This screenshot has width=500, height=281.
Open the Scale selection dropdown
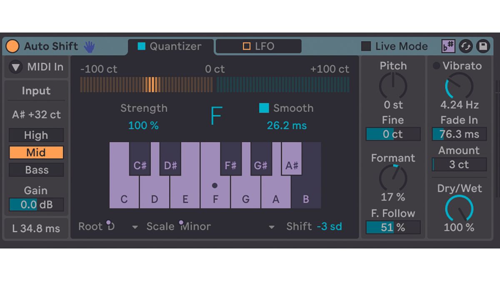point(271,226)
